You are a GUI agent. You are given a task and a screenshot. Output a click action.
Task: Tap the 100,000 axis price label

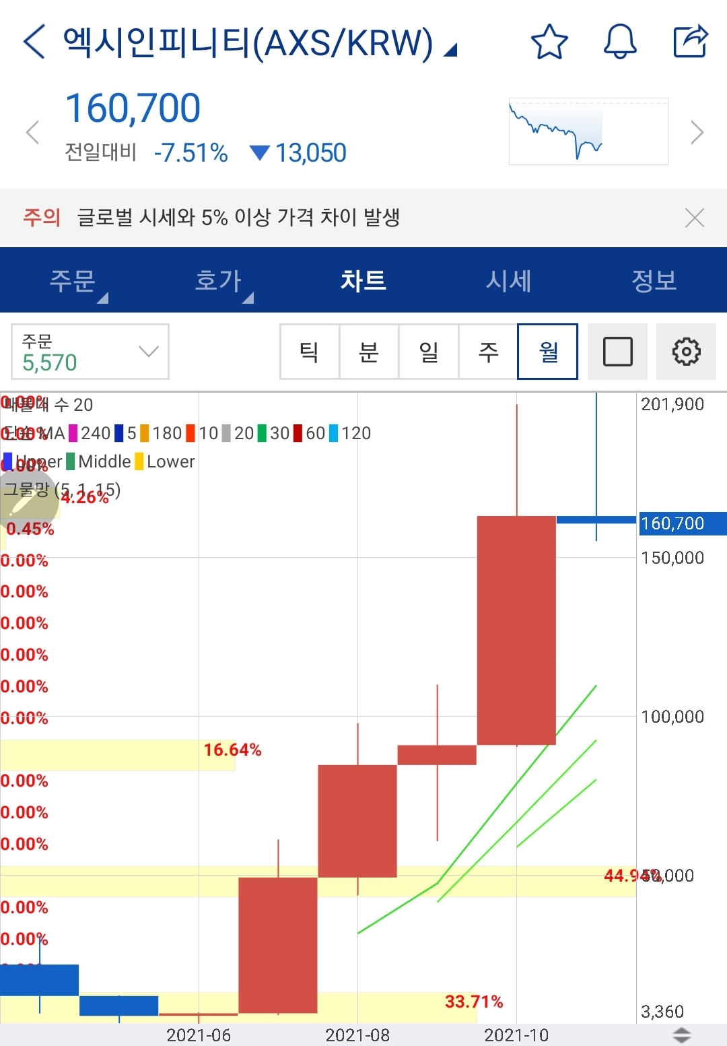click(x=672, y=717)
